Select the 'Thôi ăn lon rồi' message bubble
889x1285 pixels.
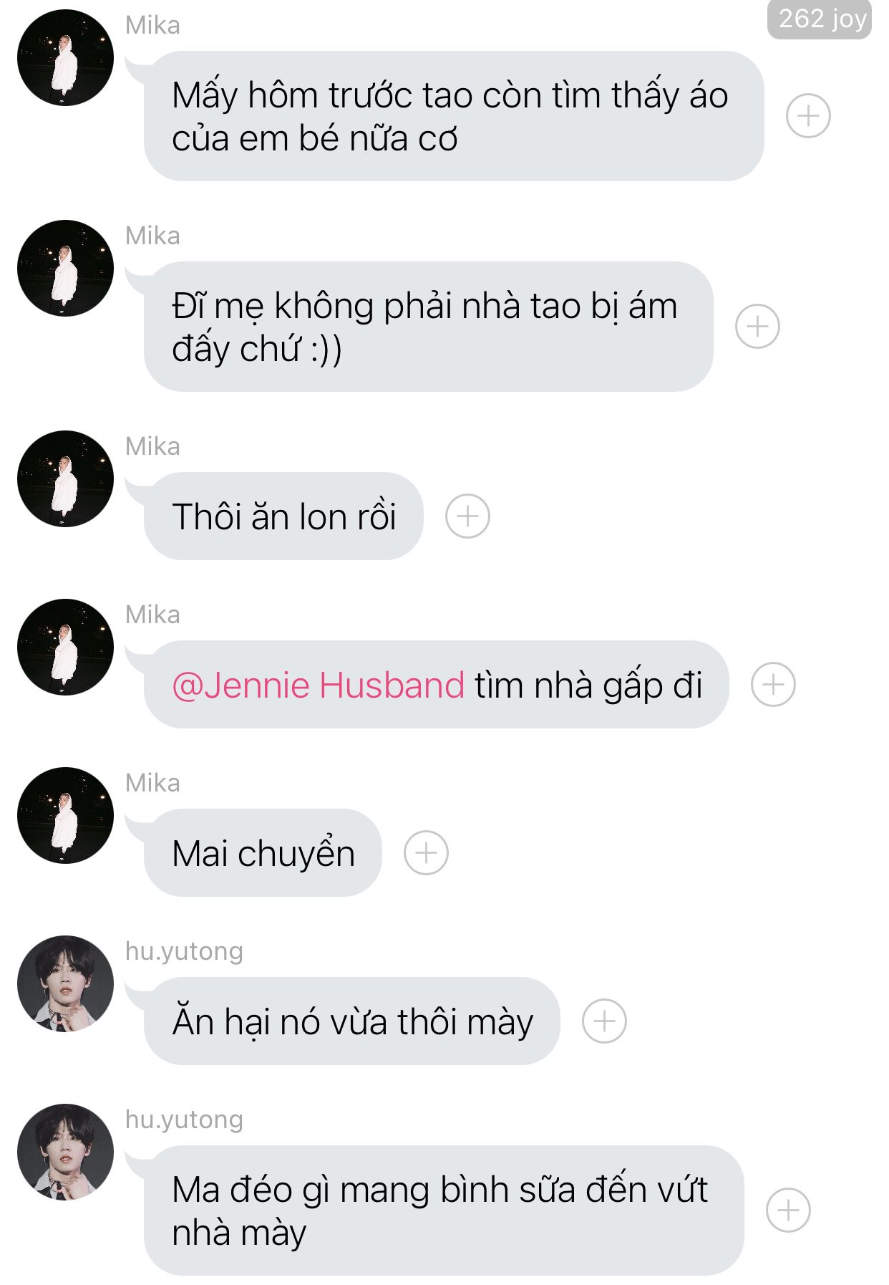[x=283, y=516]
